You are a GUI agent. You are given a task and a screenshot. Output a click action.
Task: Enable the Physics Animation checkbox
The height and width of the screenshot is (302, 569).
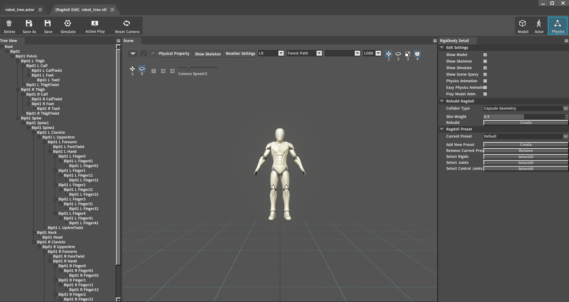485,81
